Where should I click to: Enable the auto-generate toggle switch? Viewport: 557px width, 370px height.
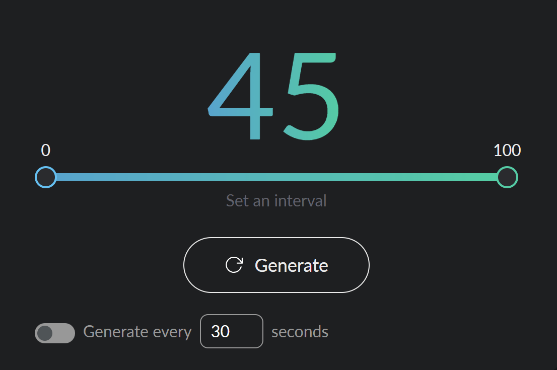click(55, 333)
